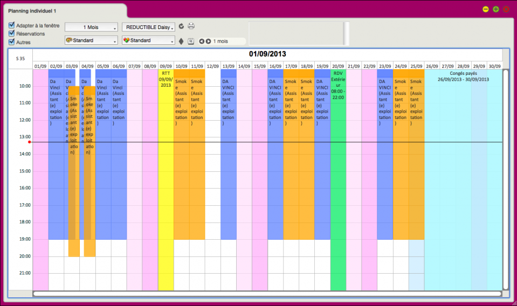Toggle the Autres checkbox
517x306 pixels.
[x=11, y=42]
